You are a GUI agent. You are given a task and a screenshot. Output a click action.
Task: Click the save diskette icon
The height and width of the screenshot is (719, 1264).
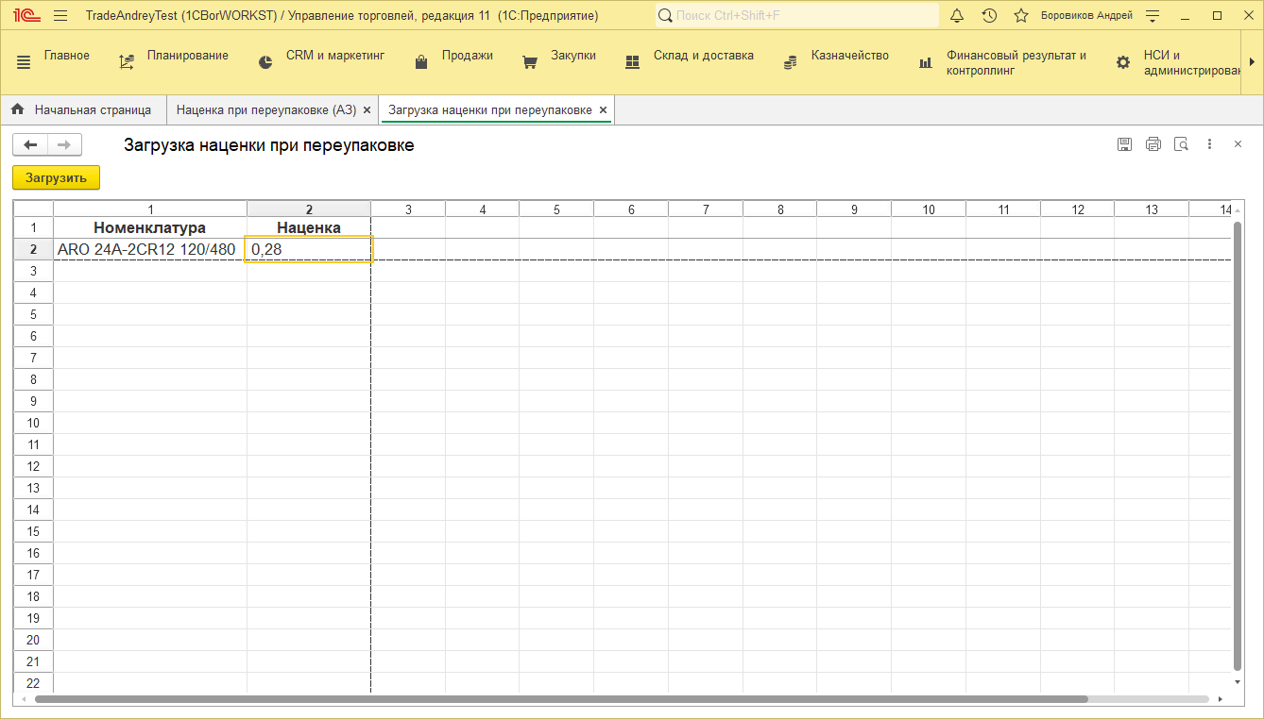(1124, 144)
